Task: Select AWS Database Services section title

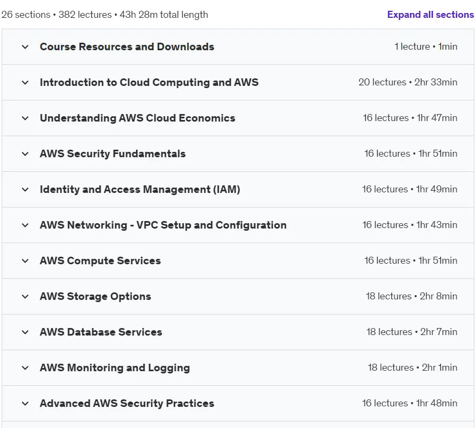Action: pos(101,332)
